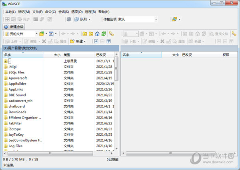
Task: Expand the 队列 dropdown arrow
Action: [90, 19]
